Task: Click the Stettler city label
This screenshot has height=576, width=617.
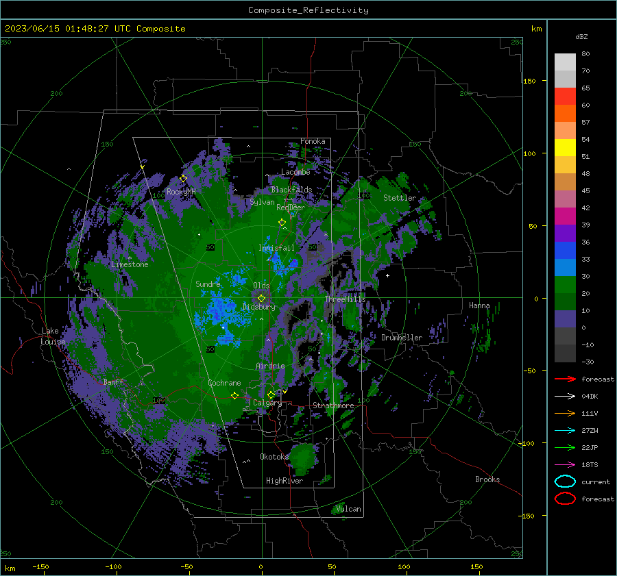Action: pos(400,198)
